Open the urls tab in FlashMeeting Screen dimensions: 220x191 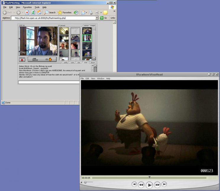tap(79, 63)
